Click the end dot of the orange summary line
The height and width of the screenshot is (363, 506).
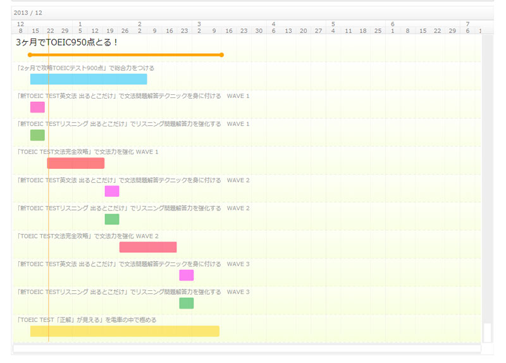pos(221,55)
